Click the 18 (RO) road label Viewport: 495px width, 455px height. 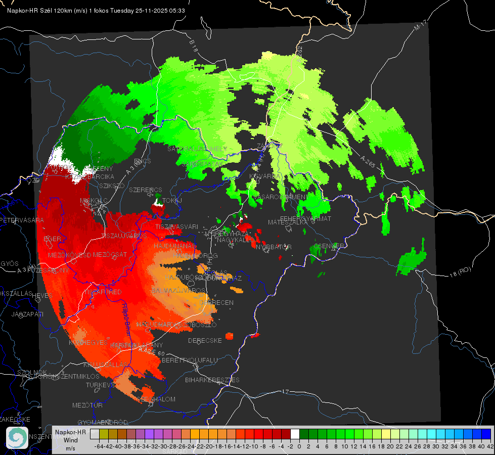pyautogui.click(x=460, y=272)
